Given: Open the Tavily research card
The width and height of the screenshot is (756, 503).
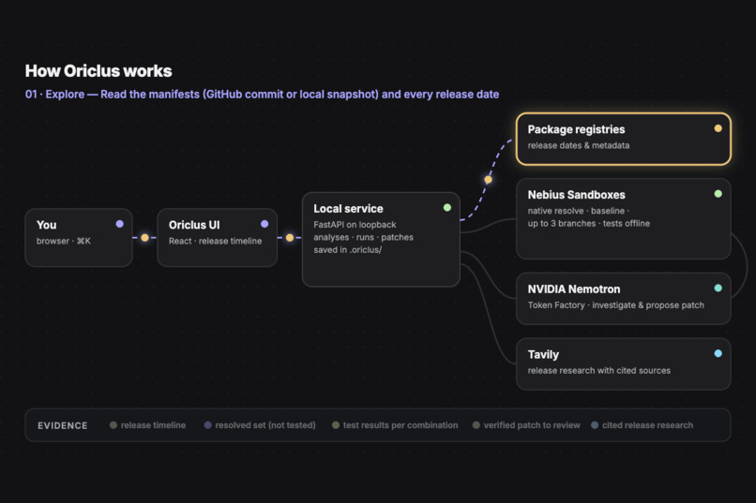Looking at the screenshot, I should coord(624,364).
